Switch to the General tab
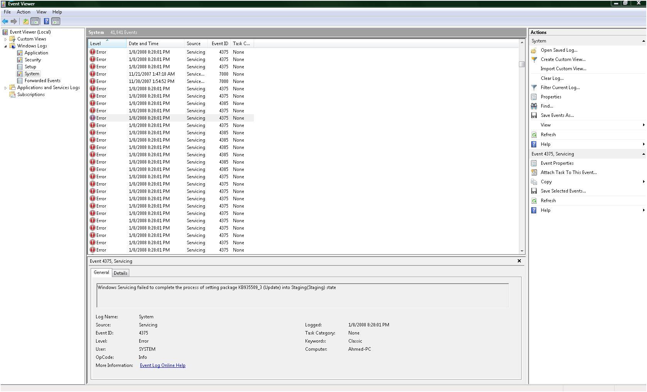Screen dimensions: 647x392 (101, 272)
